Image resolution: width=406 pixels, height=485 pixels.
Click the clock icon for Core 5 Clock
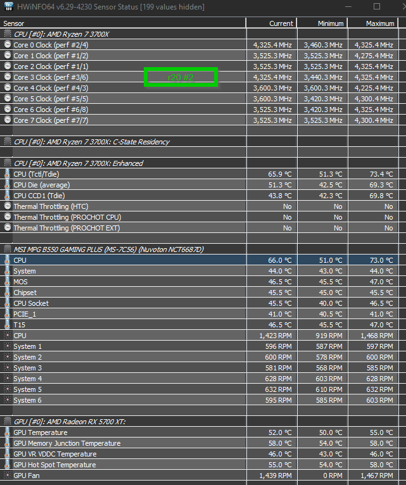click(8, 98)
